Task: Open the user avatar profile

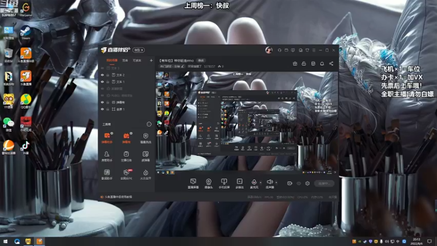Action: [x=269, y=50]
